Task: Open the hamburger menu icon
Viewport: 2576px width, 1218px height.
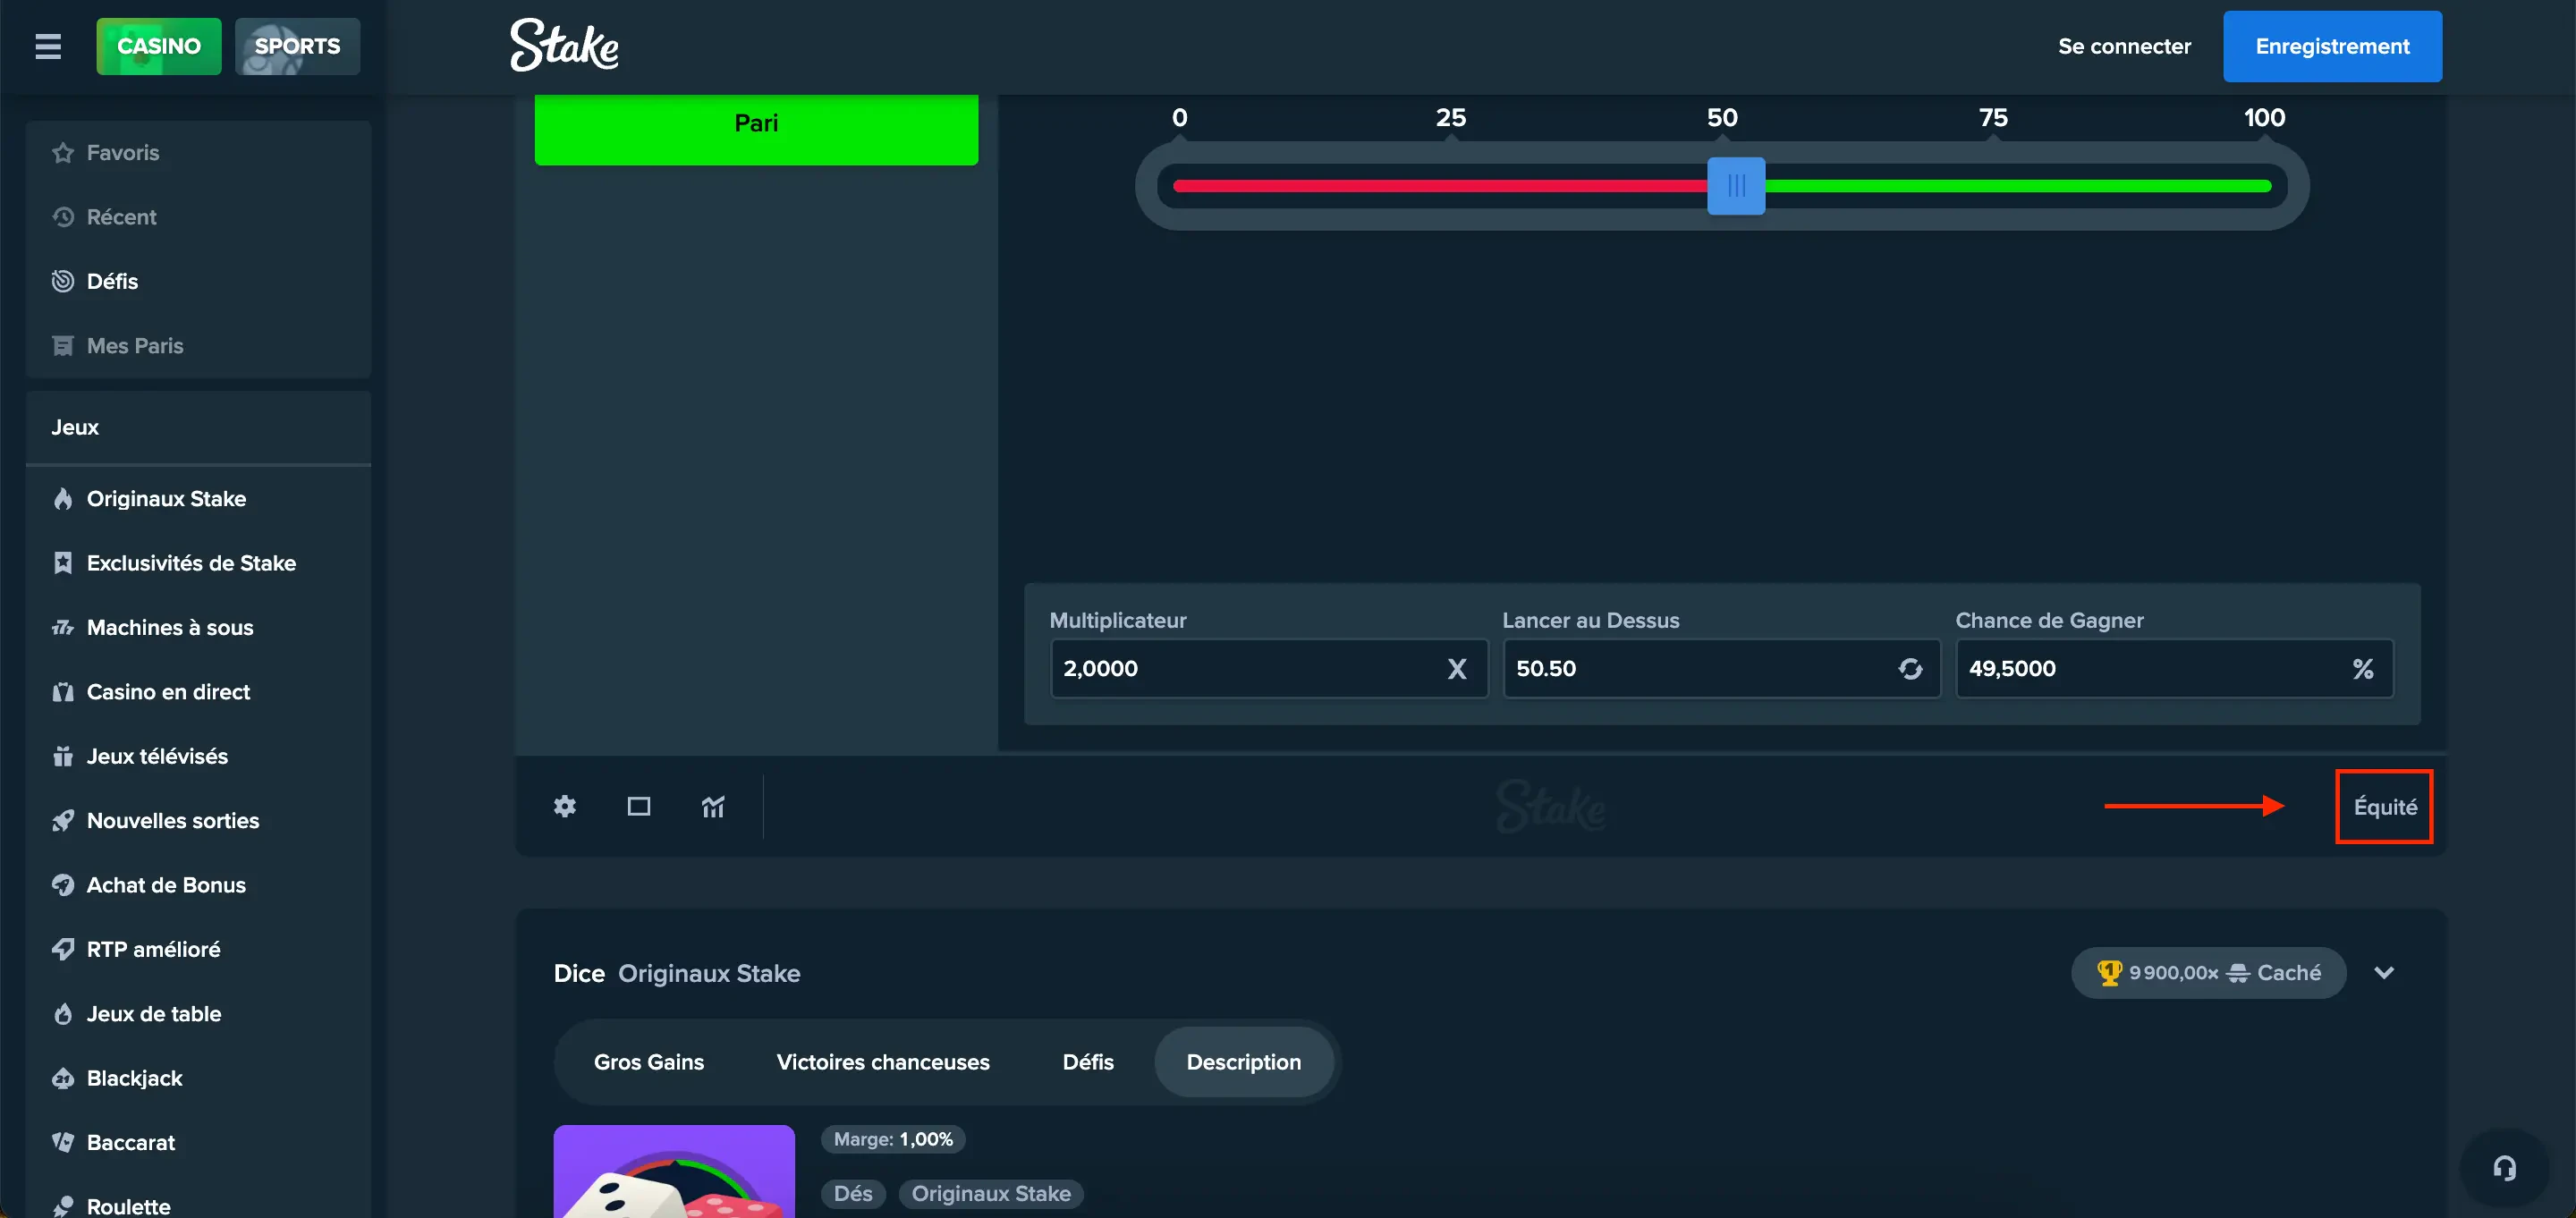Action: tap(48, 46)
